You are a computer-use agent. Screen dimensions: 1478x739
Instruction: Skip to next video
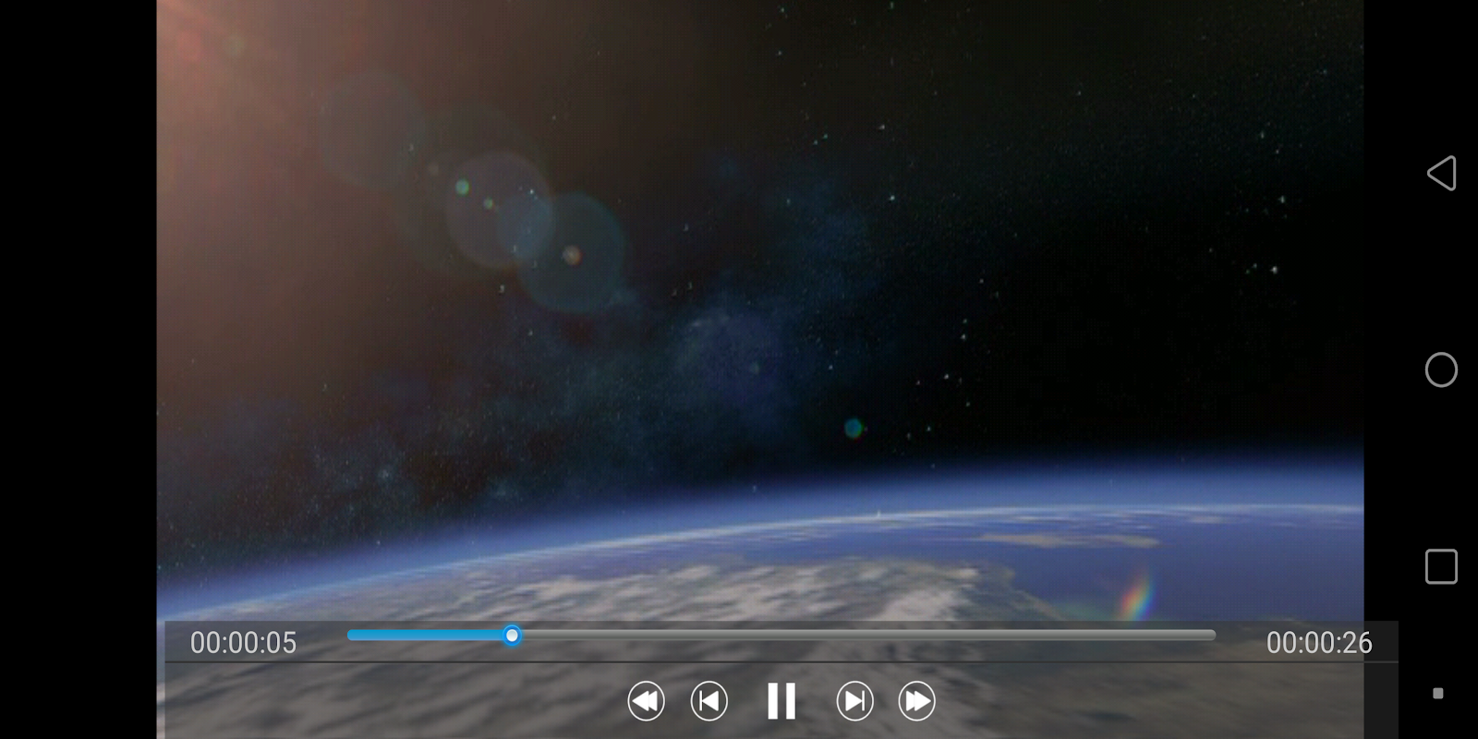click(x=854, y=701)
